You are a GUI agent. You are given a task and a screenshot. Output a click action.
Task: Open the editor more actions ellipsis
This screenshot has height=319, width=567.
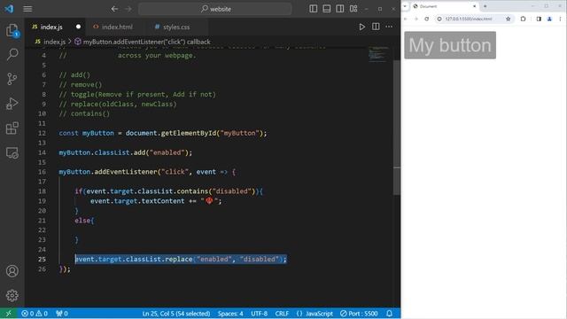(x=389, y=27)
